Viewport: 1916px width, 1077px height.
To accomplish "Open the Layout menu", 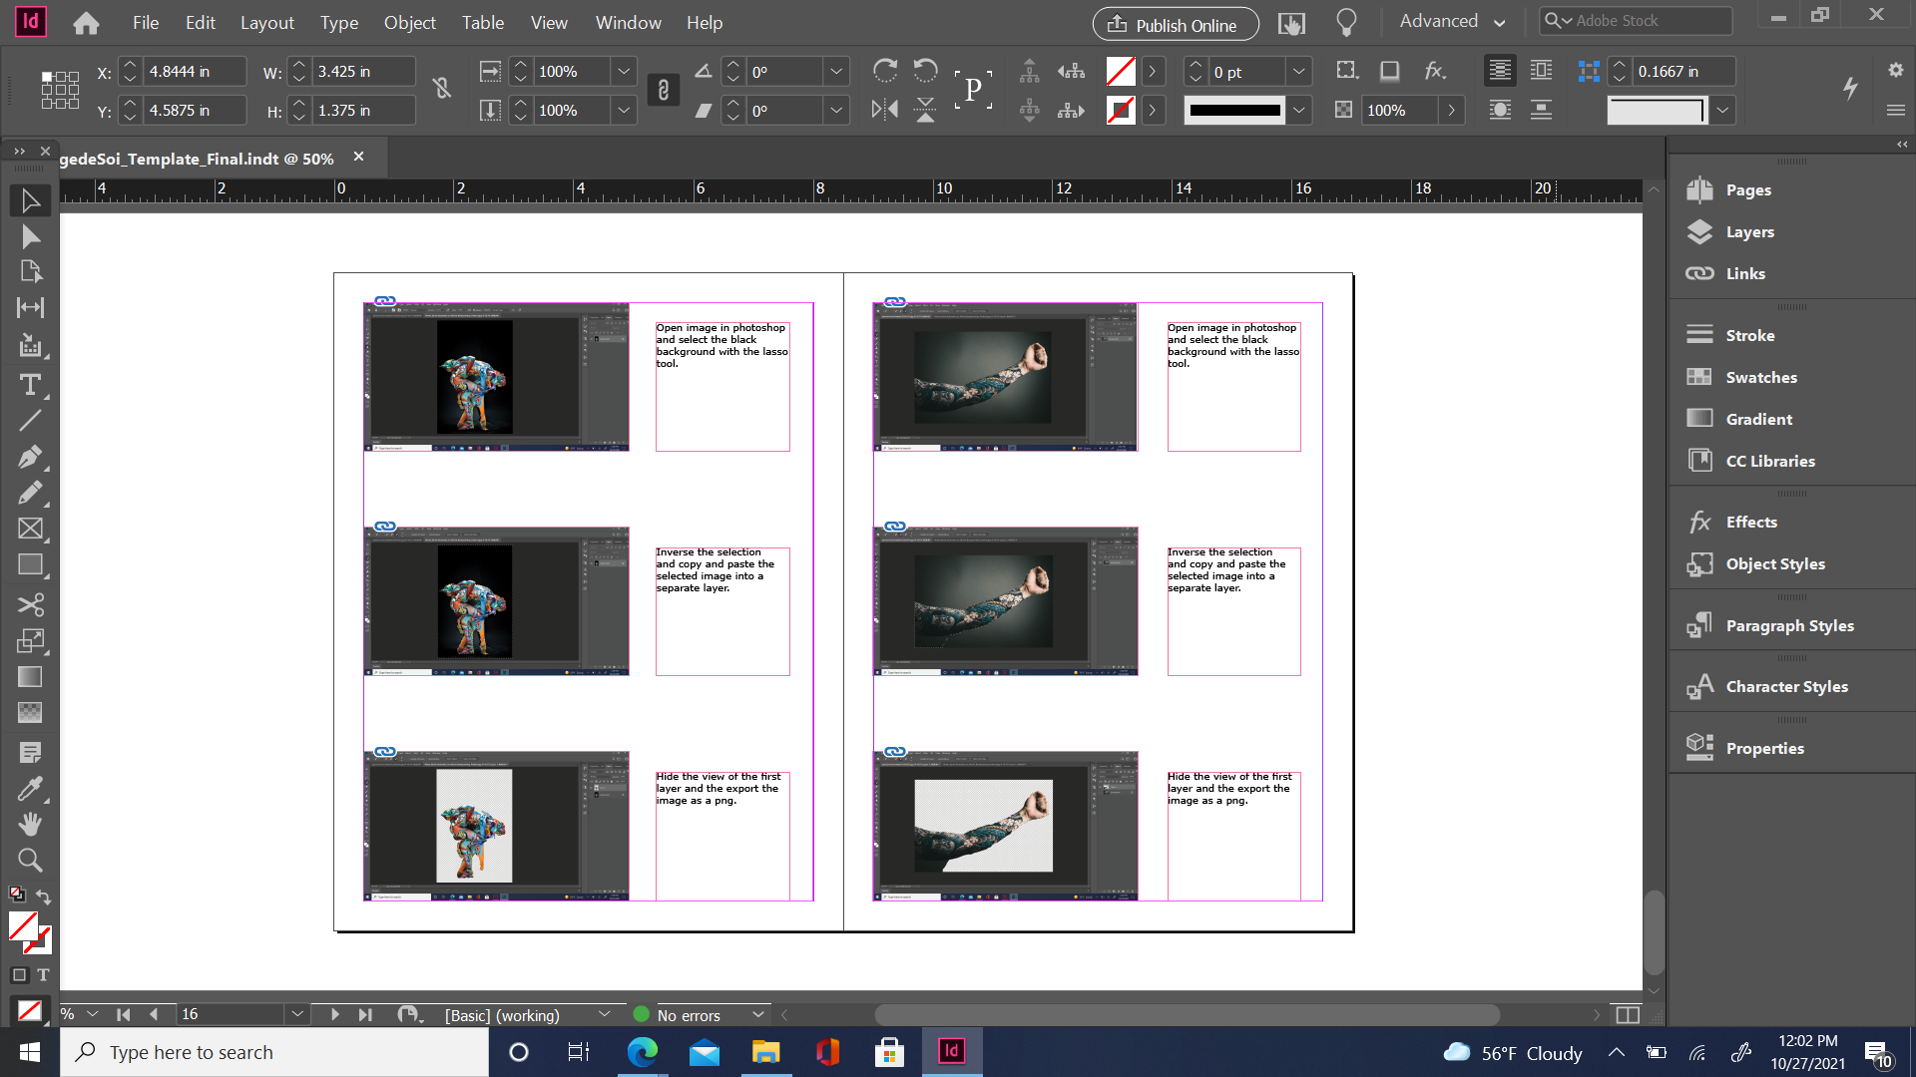I will [266, 22].
